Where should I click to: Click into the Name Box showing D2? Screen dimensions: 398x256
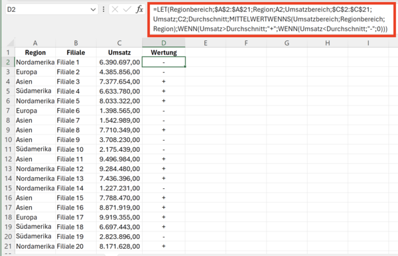pos(48,10)
